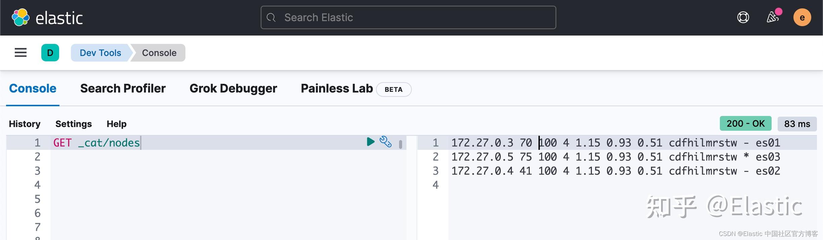The height and width of the screenshot is (240, 823).
Task: Click the green D space avatar
Action: 50,53
